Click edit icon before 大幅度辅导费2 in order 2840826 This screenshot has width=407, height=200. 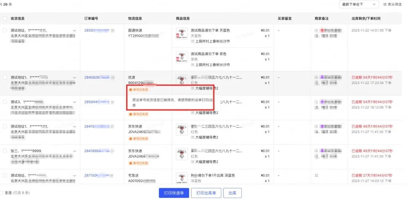point(193,88)
